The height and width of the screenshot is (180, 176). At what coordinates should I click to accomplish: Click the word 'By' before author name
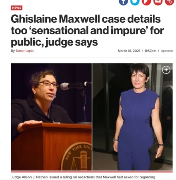point(13,51)
